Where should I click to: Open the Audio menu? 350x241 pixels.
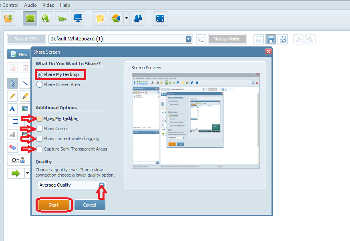point(30,5)
